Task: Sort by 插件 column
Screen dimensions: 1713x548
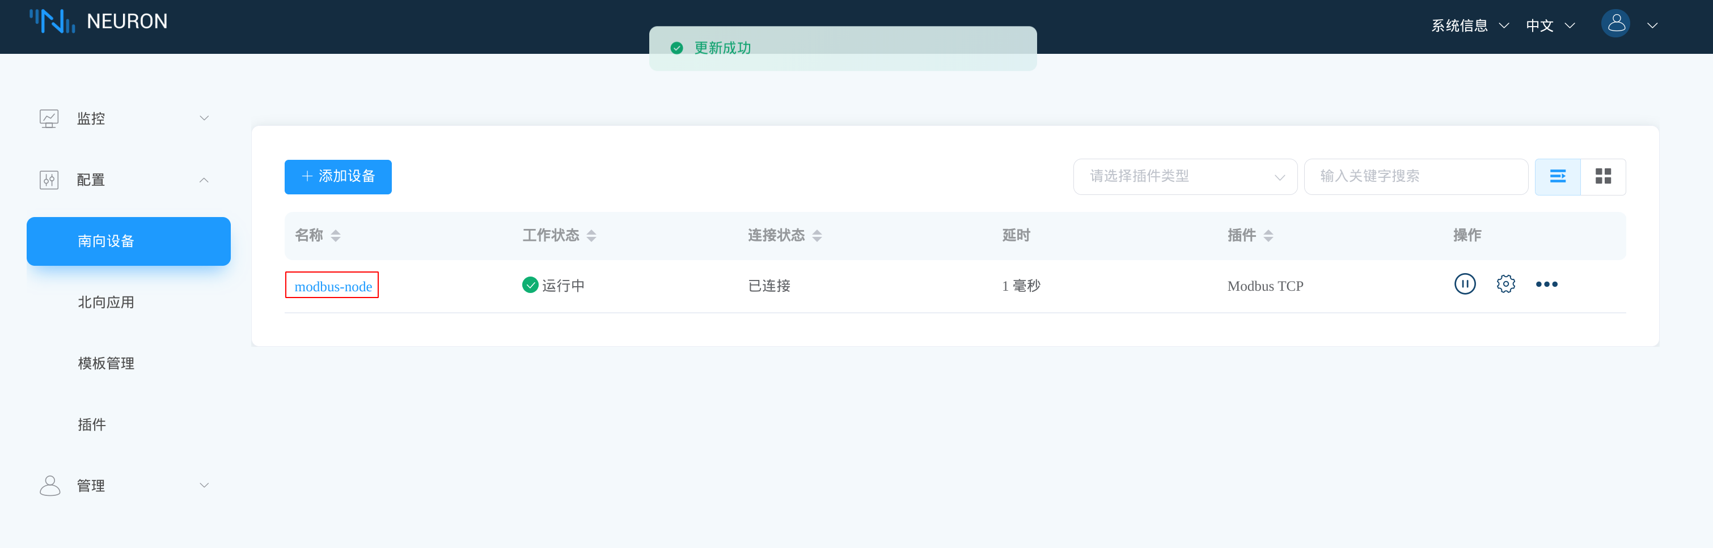Action: tap(1268, 236)
